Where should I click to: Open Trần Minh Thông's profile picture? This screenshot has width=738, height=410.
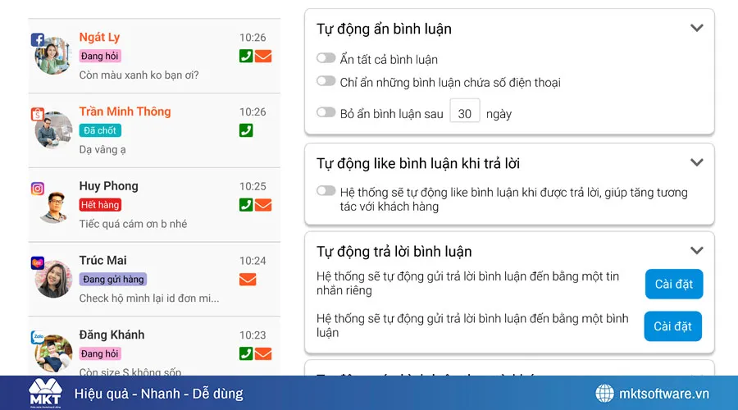click(x=53, y=130)
